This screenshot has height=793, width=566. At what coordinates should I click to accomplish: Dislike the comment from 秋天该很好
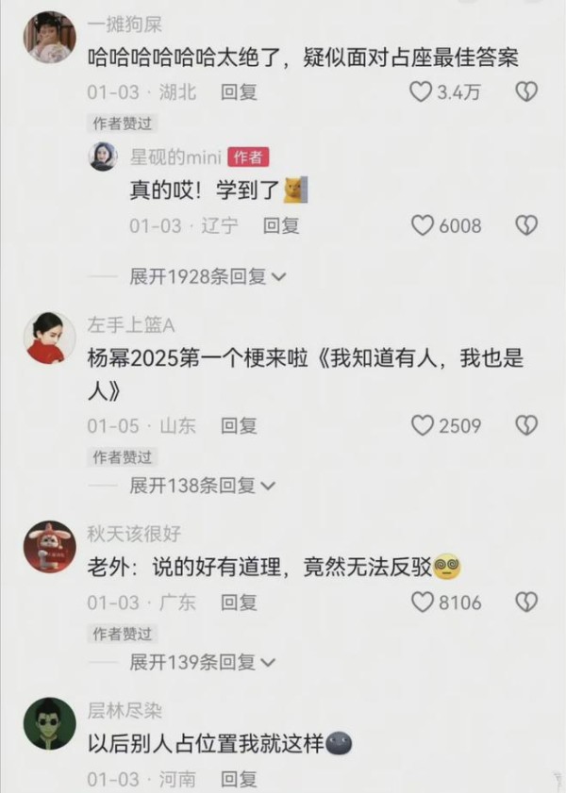[x=526, y=603]
